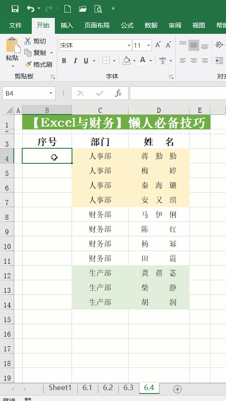The image size is (226, 401).
Task: Undo the last action
Action: click(31, 9)
